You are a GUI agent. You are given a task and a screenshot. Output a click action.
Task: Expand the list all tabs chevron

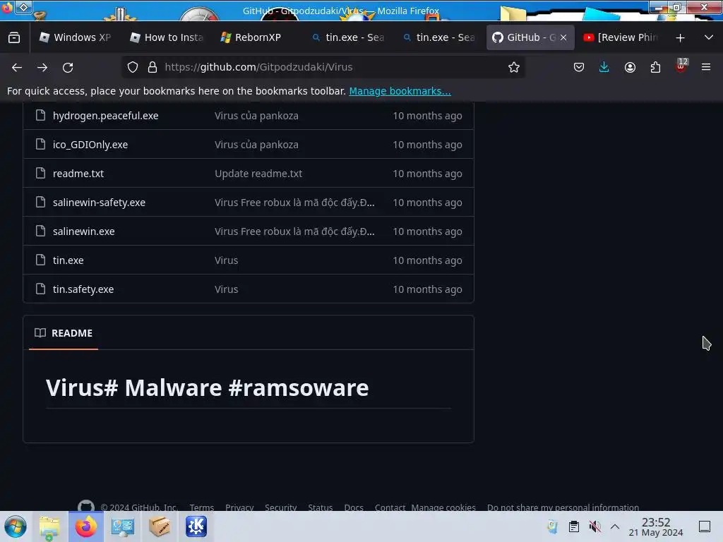click(709, 37)
